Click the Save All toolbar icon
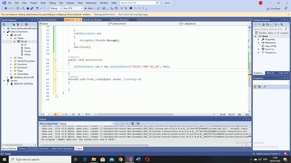 coord(32,8)
